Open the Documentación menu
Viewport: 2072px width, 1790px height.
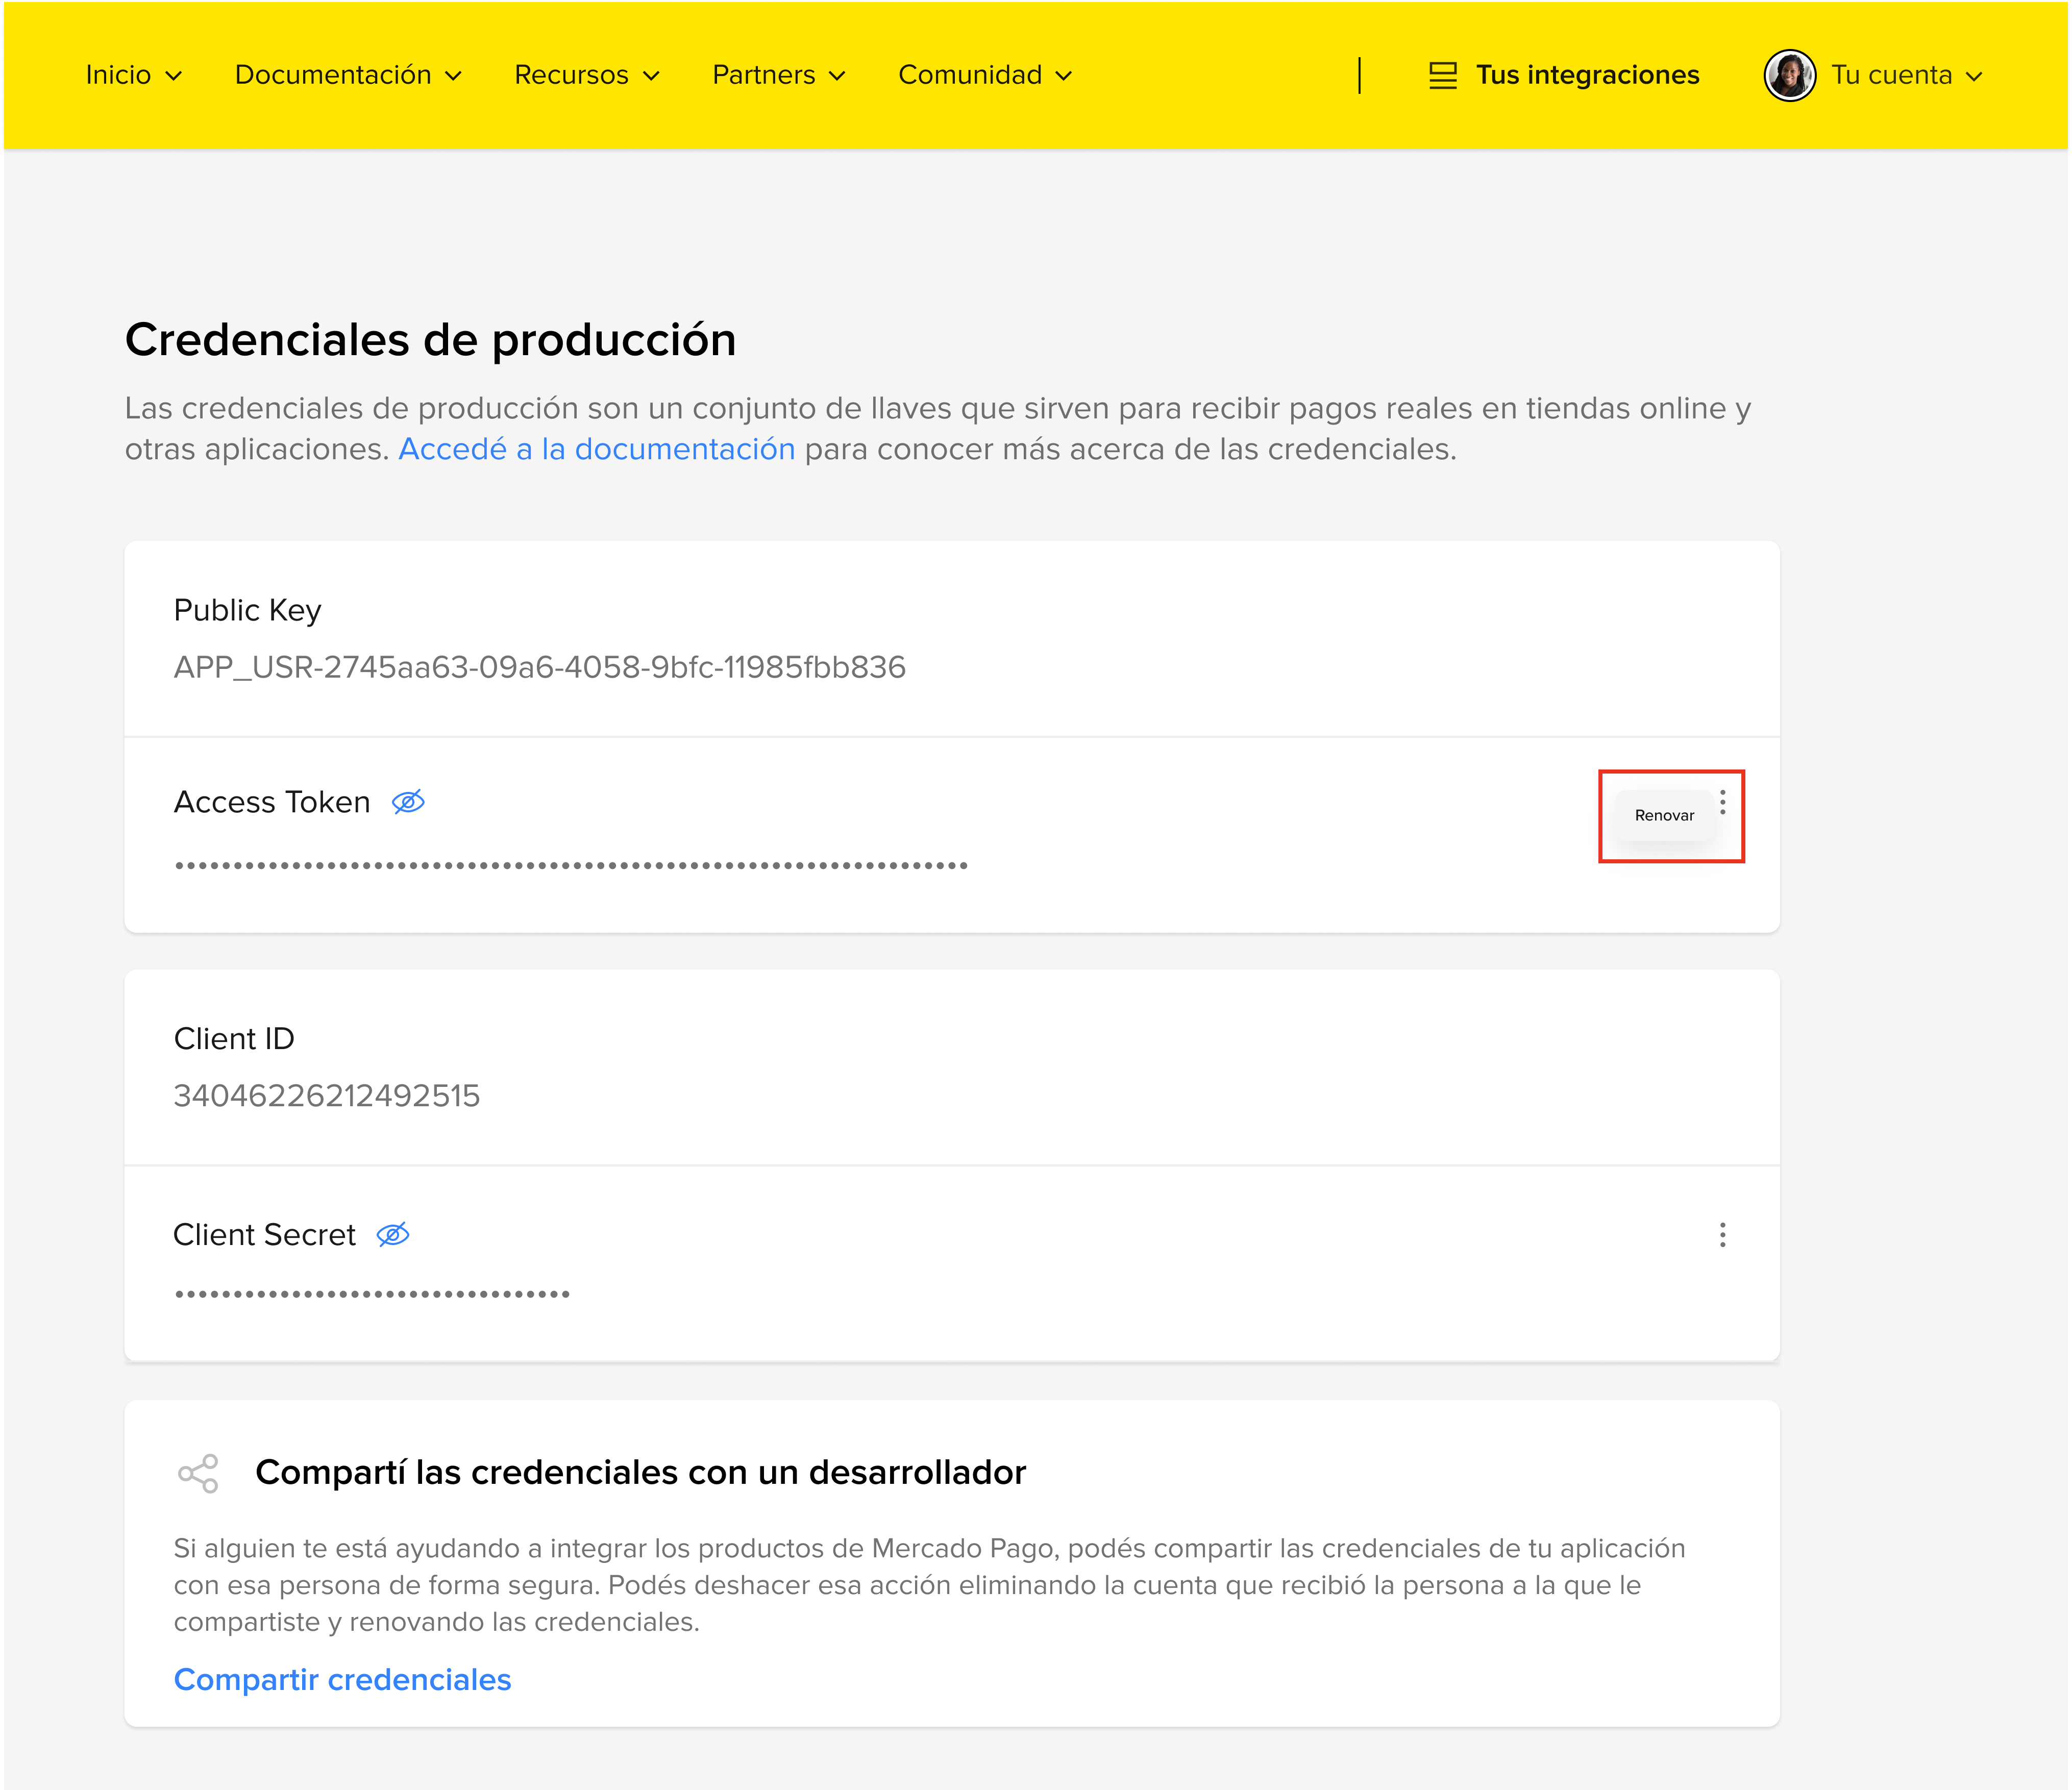(348, 75)
